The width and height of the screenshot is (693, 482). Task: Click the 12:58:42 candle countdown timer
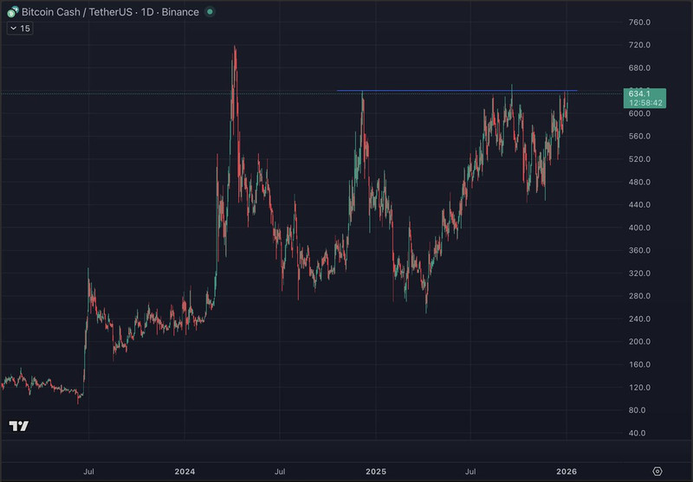643,103
